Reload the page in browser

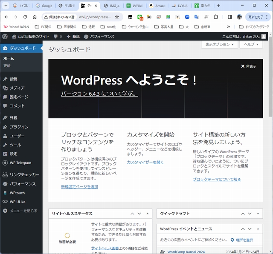[25, 17]
